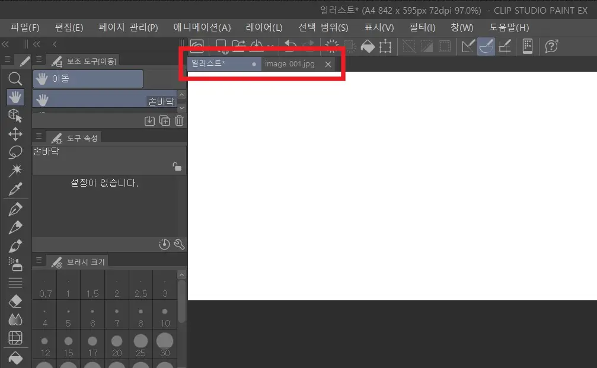Image resolution: width=597 pixels, height=368 pixels.
Task: Open the 보조 도구 panel hamburger menu
Action: [39, 59]
